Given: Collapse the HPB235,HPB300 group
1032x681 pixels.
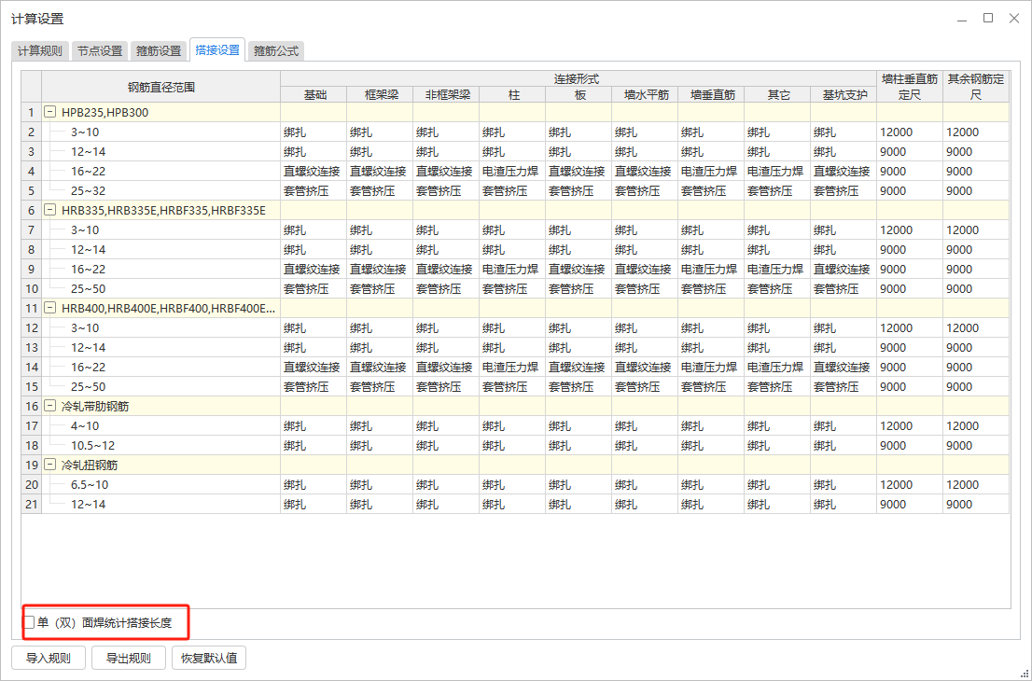Looking at the screenshot, I should [50, 112].
